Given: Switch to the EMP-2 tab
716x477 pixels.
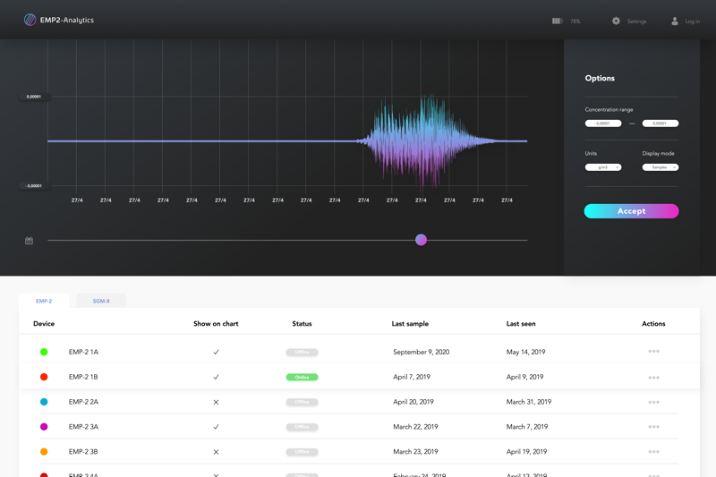Looking at the screenshot, I should [44, 301].
